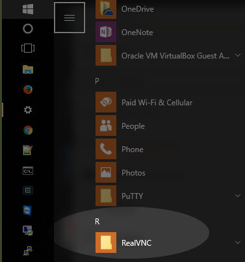Click the People app icon
This screenshot has width=245, height=262.
click(106, 125)
